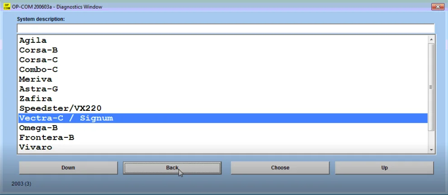The width and height of the screenshot is (448, 195).
Task: Confirm selection with the Choose button
Action: [x=280, y=168]
